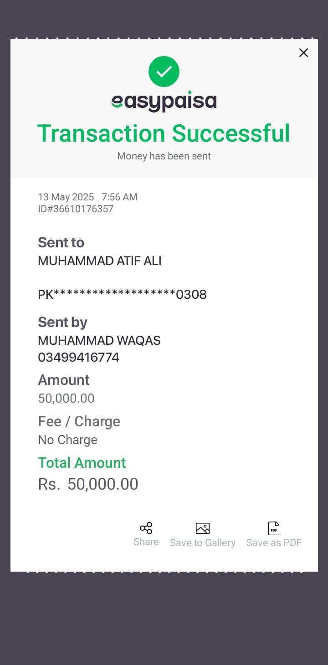Screen dimensions: 328x665
Task: Tap the Transaction Successful heading
Action: click(164, 133)
